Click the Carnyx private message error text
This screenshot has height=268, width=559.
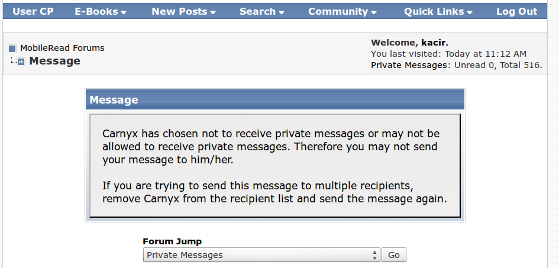click(x=271, y=147)
